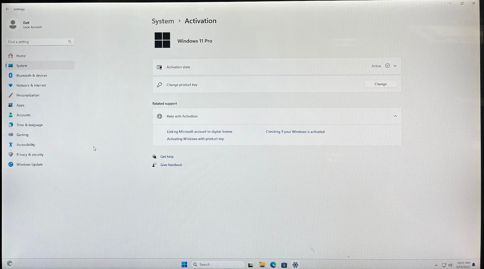Click the widgets icon at the taskbar's left end
This screenshot has width=484, height=269.
10,263
